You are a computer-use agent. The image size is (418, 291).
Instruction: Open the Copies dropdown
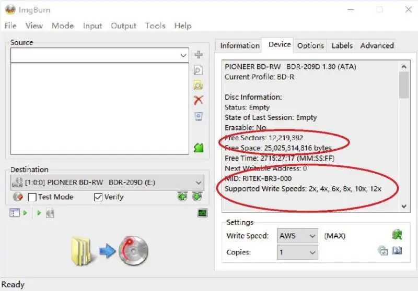[x=297, y=252]
